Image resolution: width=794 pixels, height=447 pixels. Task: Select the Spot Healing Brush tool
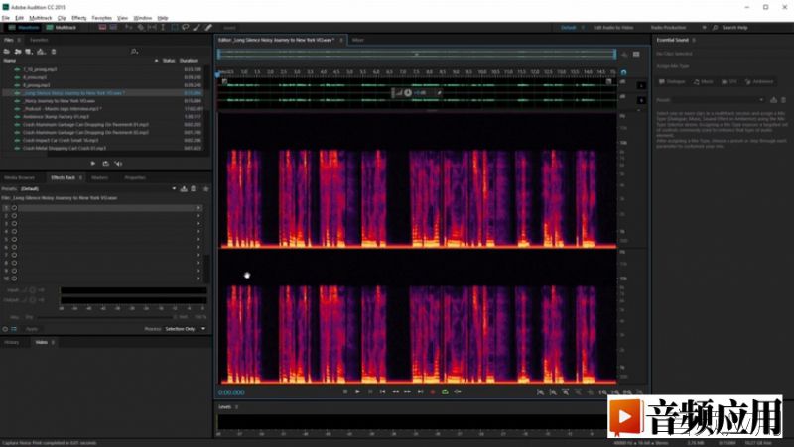click(208, 28)
